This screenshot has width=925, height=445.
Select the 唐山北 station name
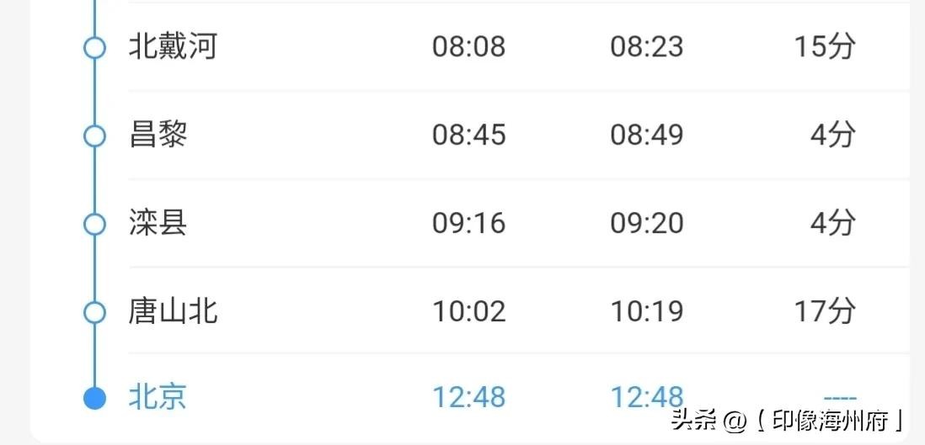click(x=173, y=311)
